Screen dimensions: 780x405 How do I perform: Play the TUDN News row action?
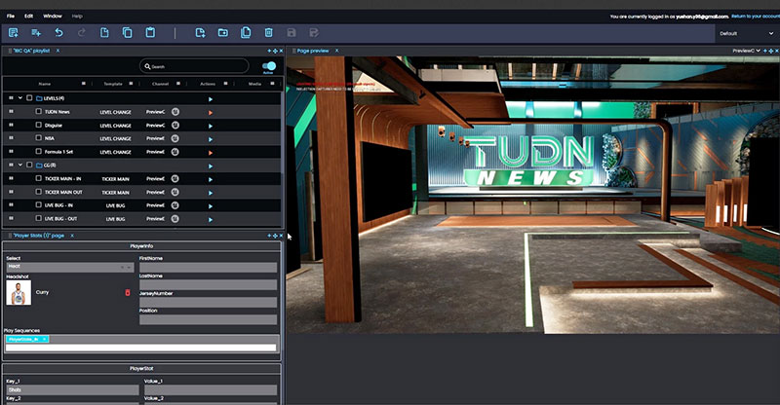210,112
